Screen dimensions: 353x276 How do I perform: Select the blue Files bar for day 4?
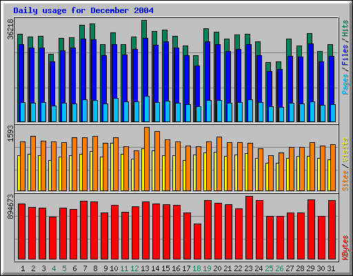52,83
